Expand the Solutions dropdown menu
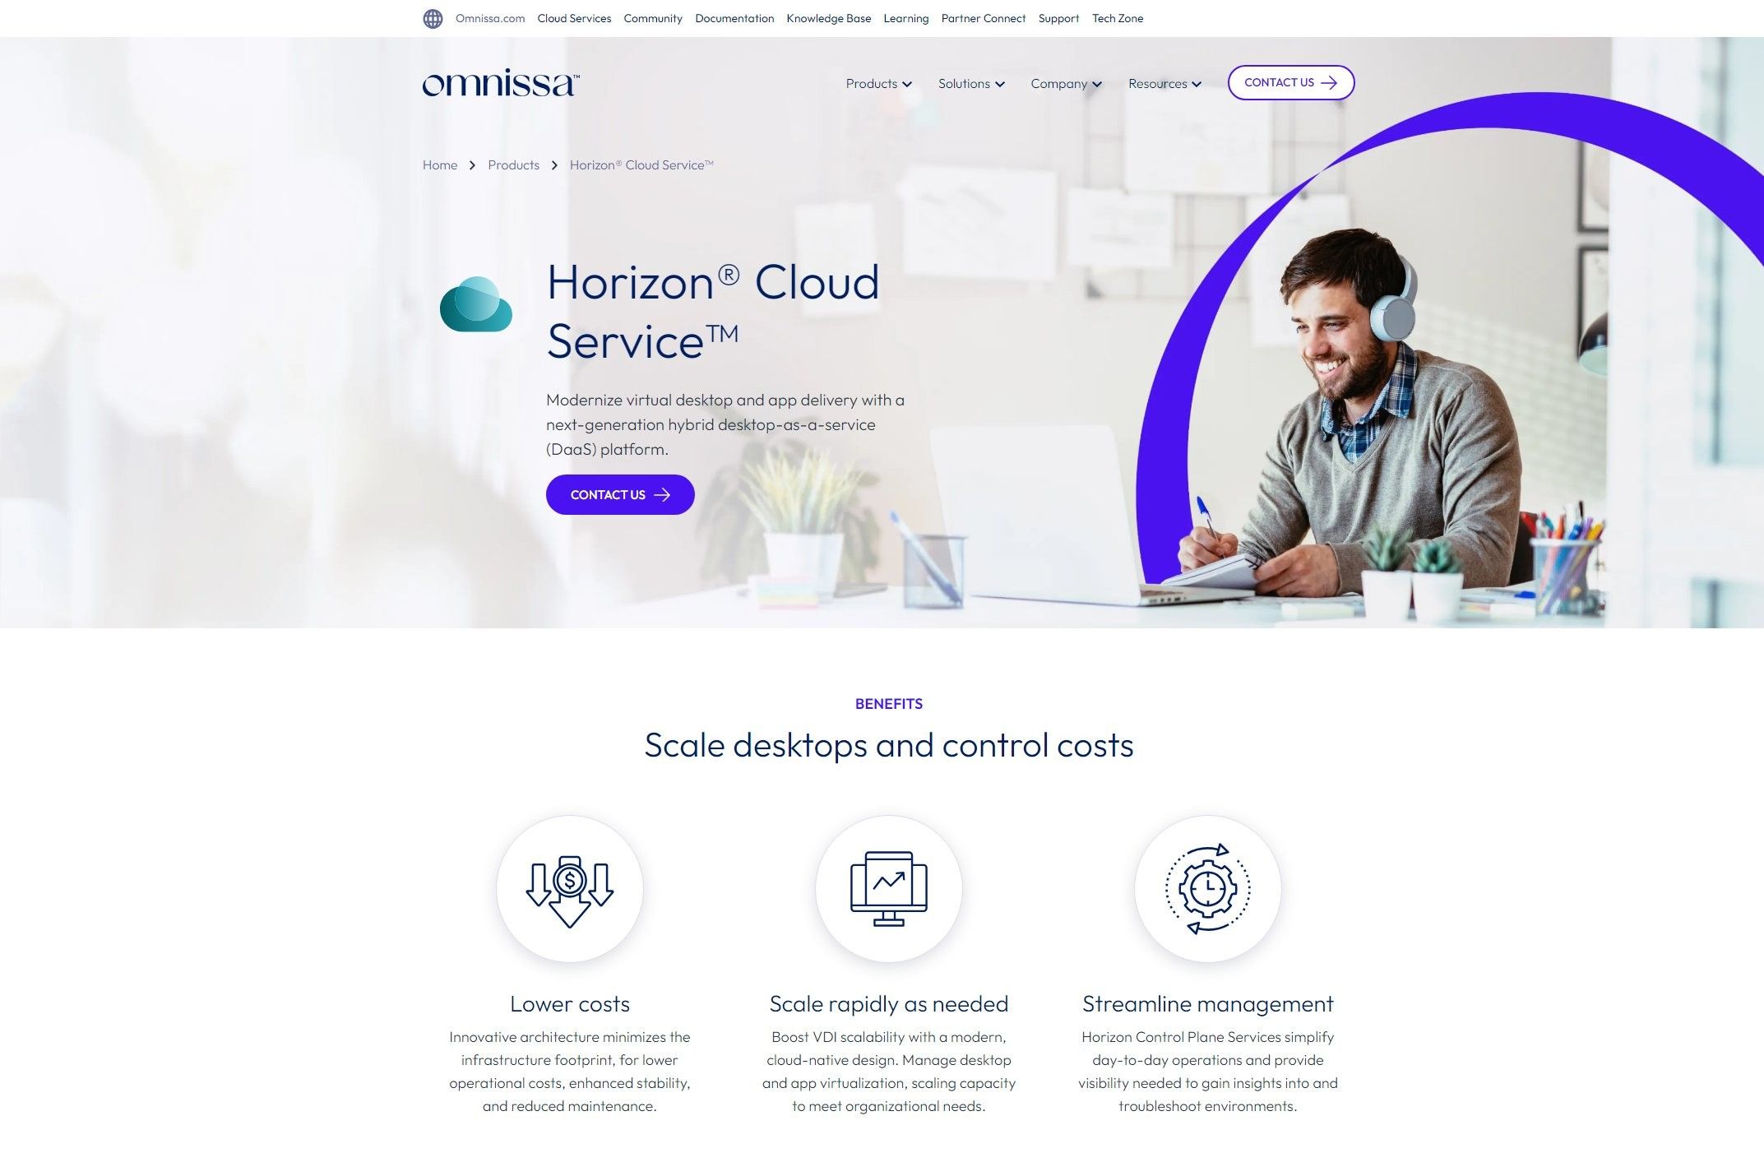The width and height of the screenshot is (1764, 1176). tap(970, 83)
